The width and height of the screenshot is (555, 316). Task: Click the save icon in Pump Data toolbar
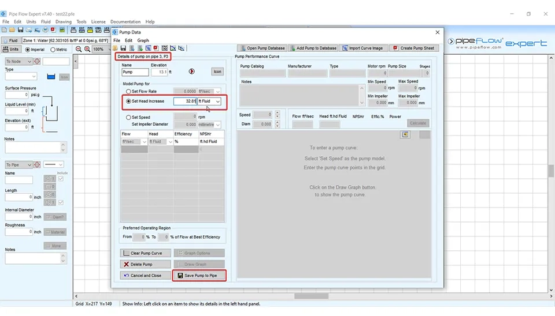tap(123, 48)
